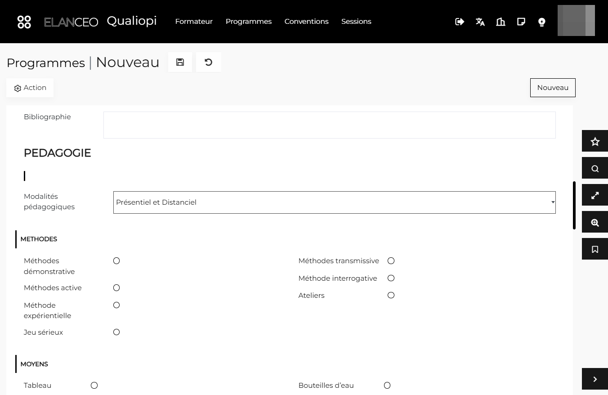Click into the Bibliographie text field
This screenshot has width=608, height=395.
pos(330,125)
